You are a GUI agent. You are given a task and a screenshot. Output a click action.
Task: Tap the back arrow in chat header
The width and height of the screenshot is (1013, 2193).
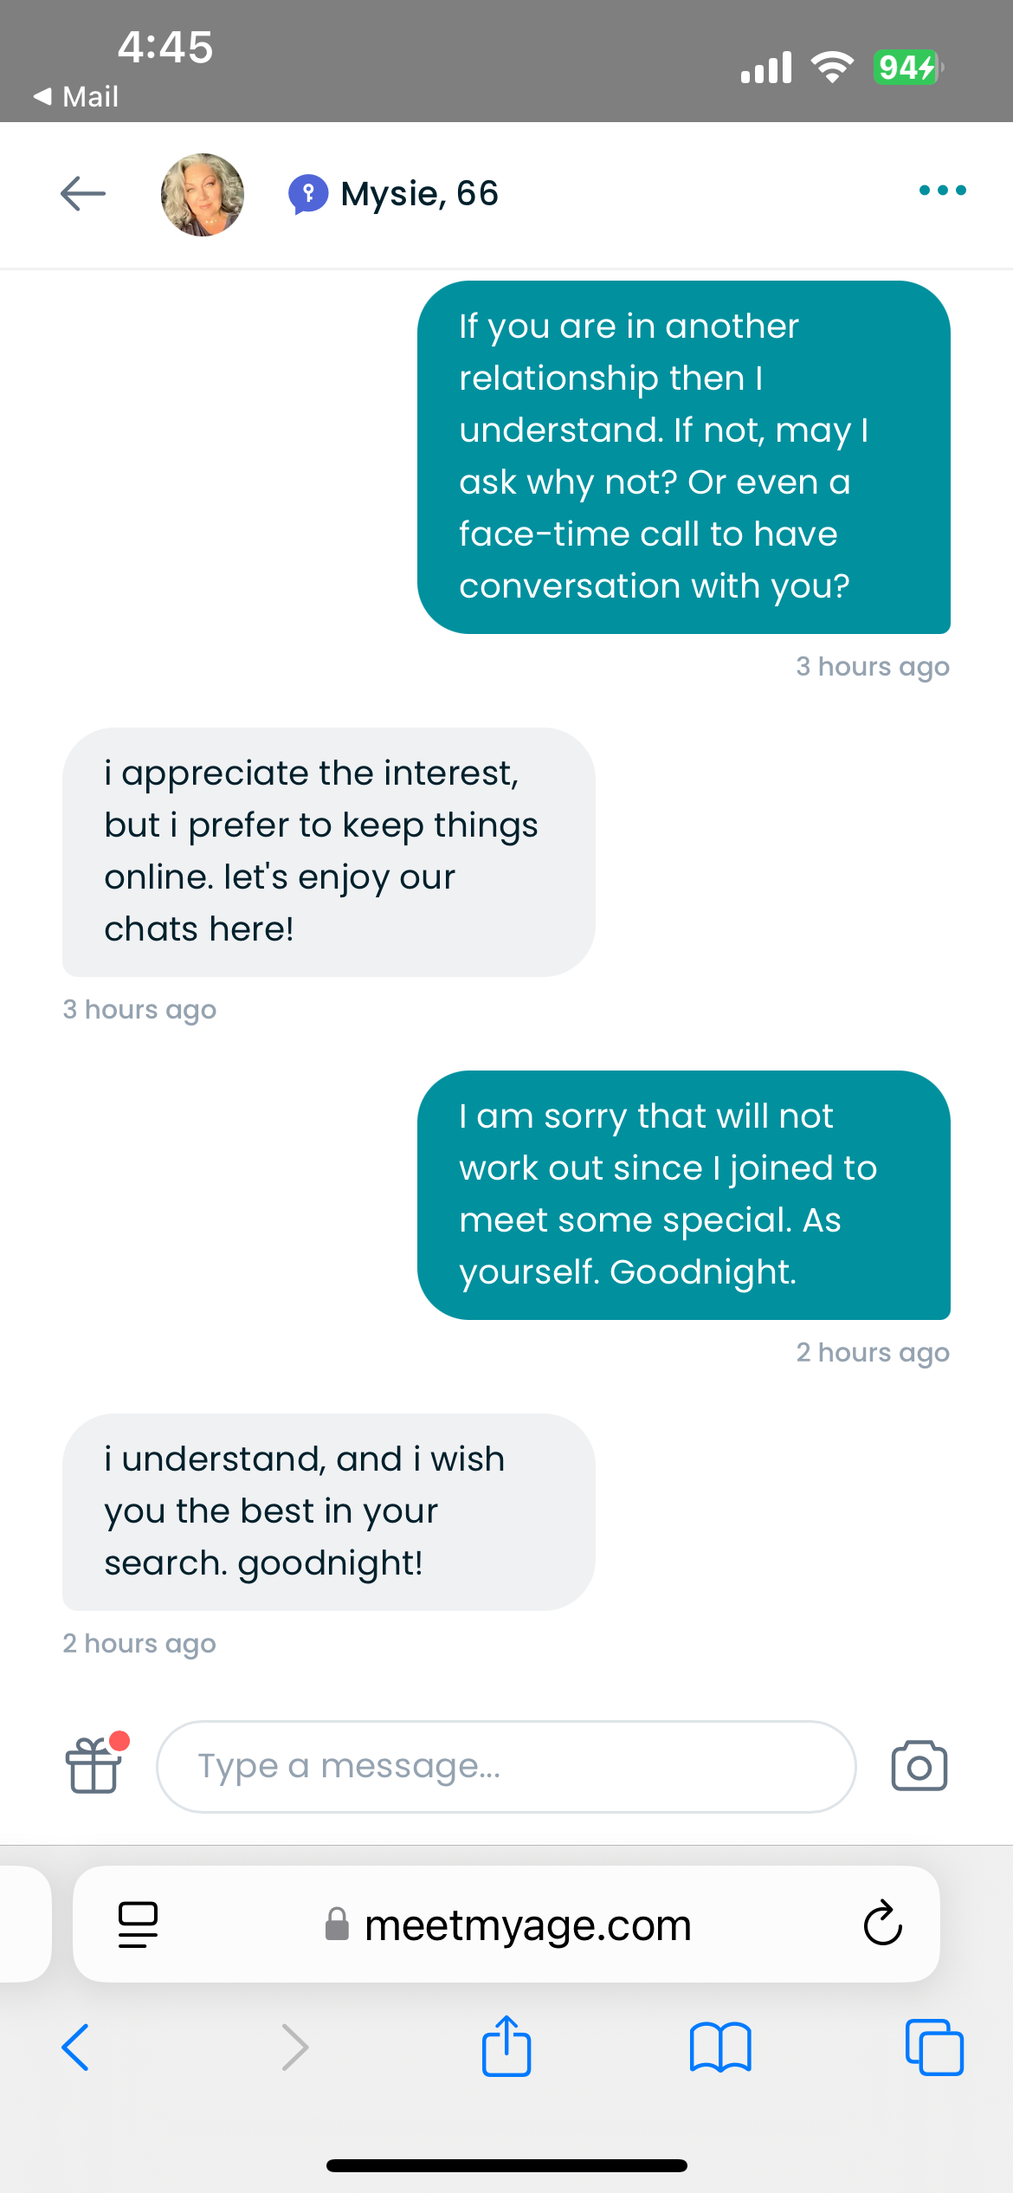[x=83, y=193]
